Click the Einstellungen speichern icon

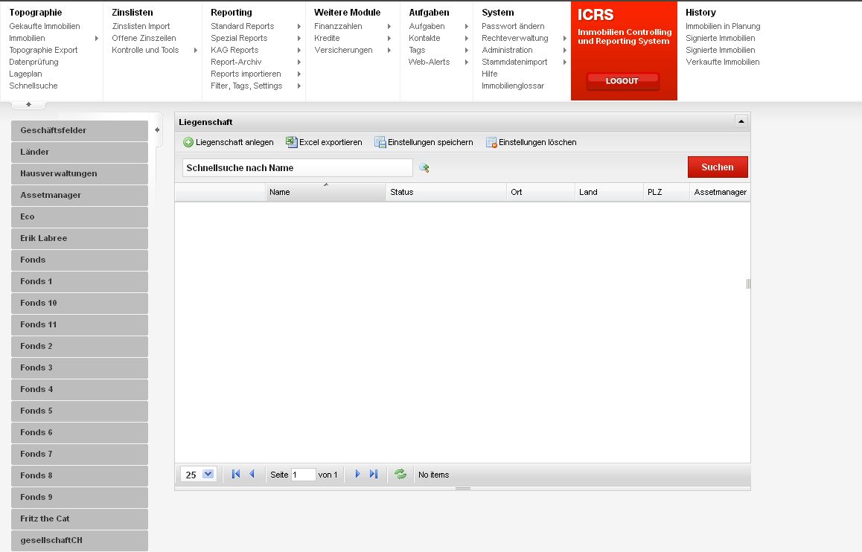(380, 142)
